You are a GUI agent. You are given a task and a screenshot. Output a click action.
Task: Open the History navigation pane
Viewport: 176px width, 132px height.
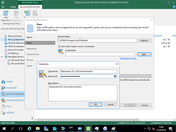pyautogui.click(x=10, y=113)
